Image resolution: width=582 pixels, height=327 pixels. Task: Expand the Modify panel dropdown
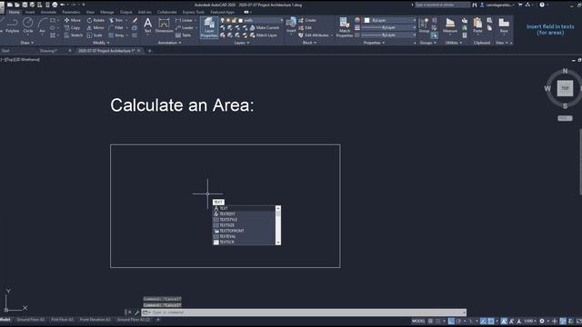(101, 43)
